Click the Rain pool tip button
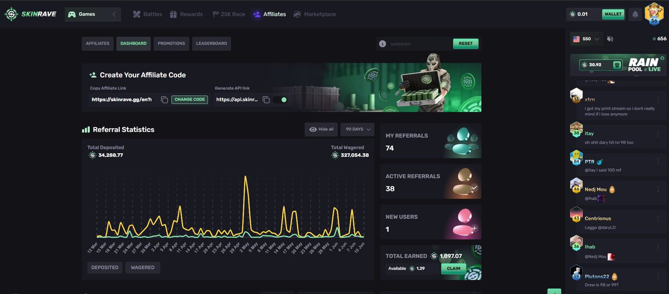 [617, 65]
